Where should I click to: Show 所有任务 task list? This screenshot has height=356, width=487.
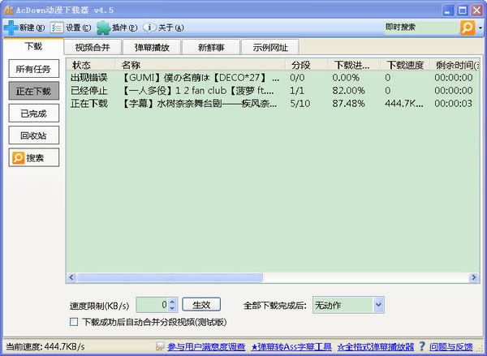point(33,69)
